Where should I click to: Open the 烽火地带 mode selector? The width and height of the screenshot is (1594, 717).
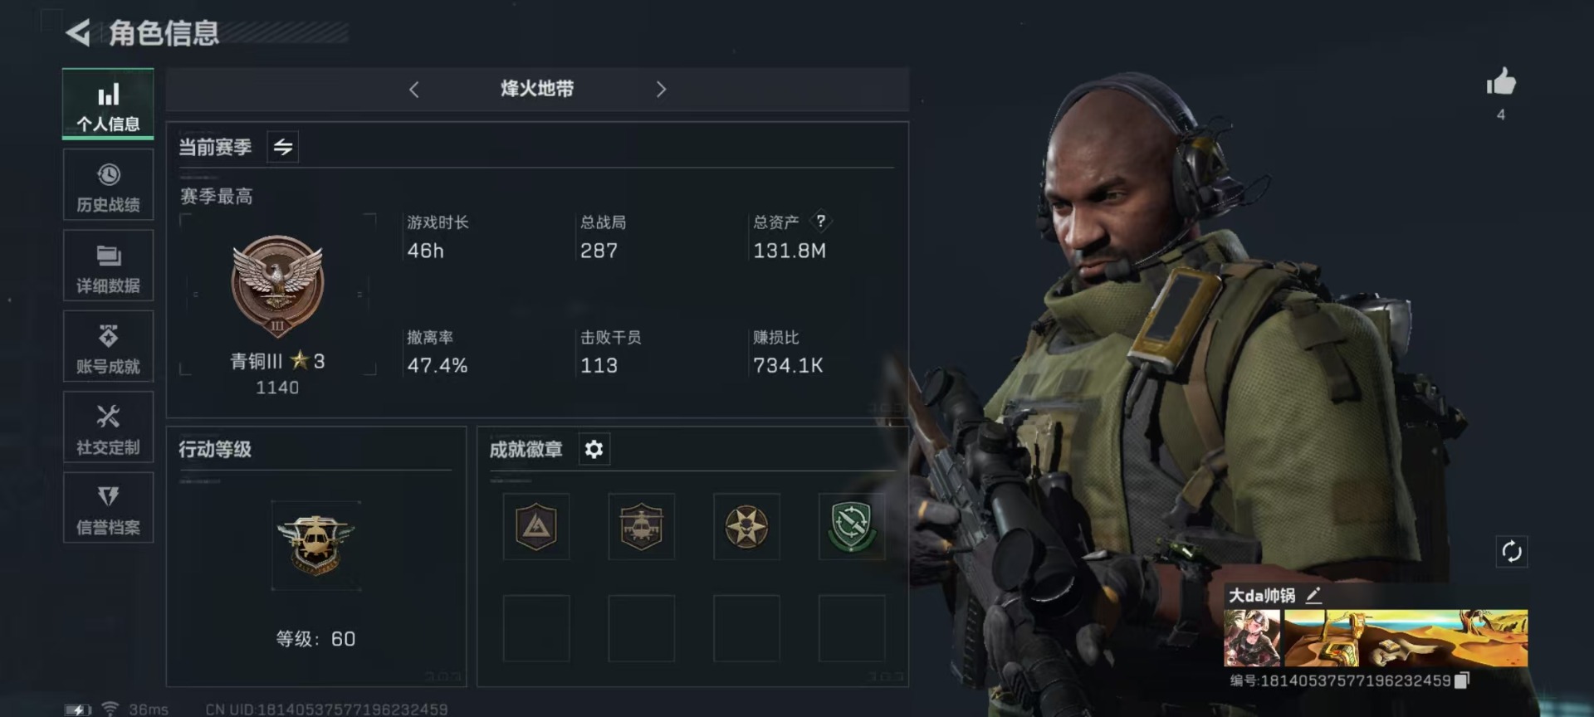tap(537, 89)
